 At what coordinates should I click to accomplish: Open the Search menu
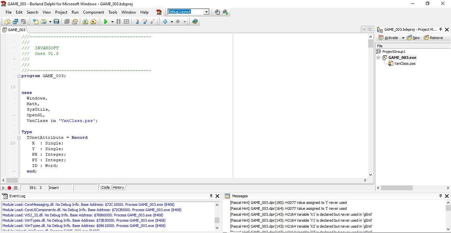32,12
